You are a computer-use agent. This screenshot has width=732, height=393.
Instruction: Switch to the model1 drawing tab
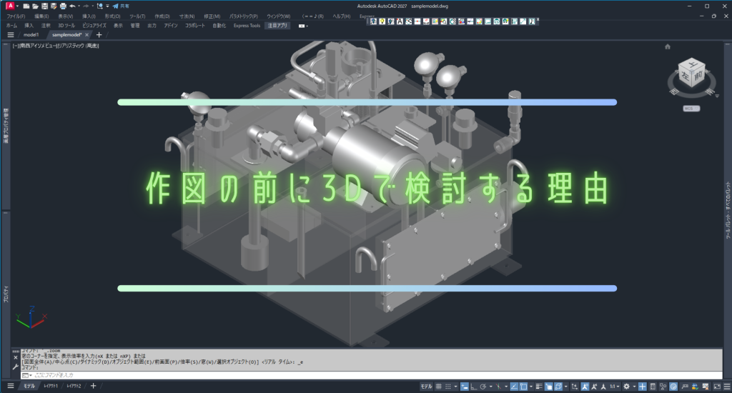[31, 34]
